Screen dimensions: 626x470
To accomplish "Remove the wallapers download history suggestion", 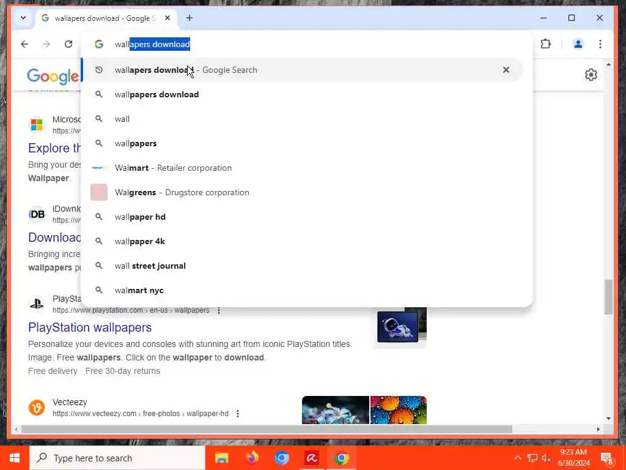I will pos(506,70).
